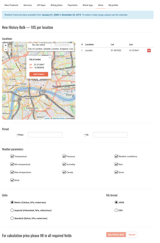
Task: Open My profile tab
Action: pyautogui.click(x=113, y=5)
